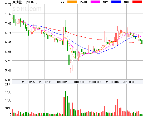Click the 16万 volume axis label

click(8, 92)
